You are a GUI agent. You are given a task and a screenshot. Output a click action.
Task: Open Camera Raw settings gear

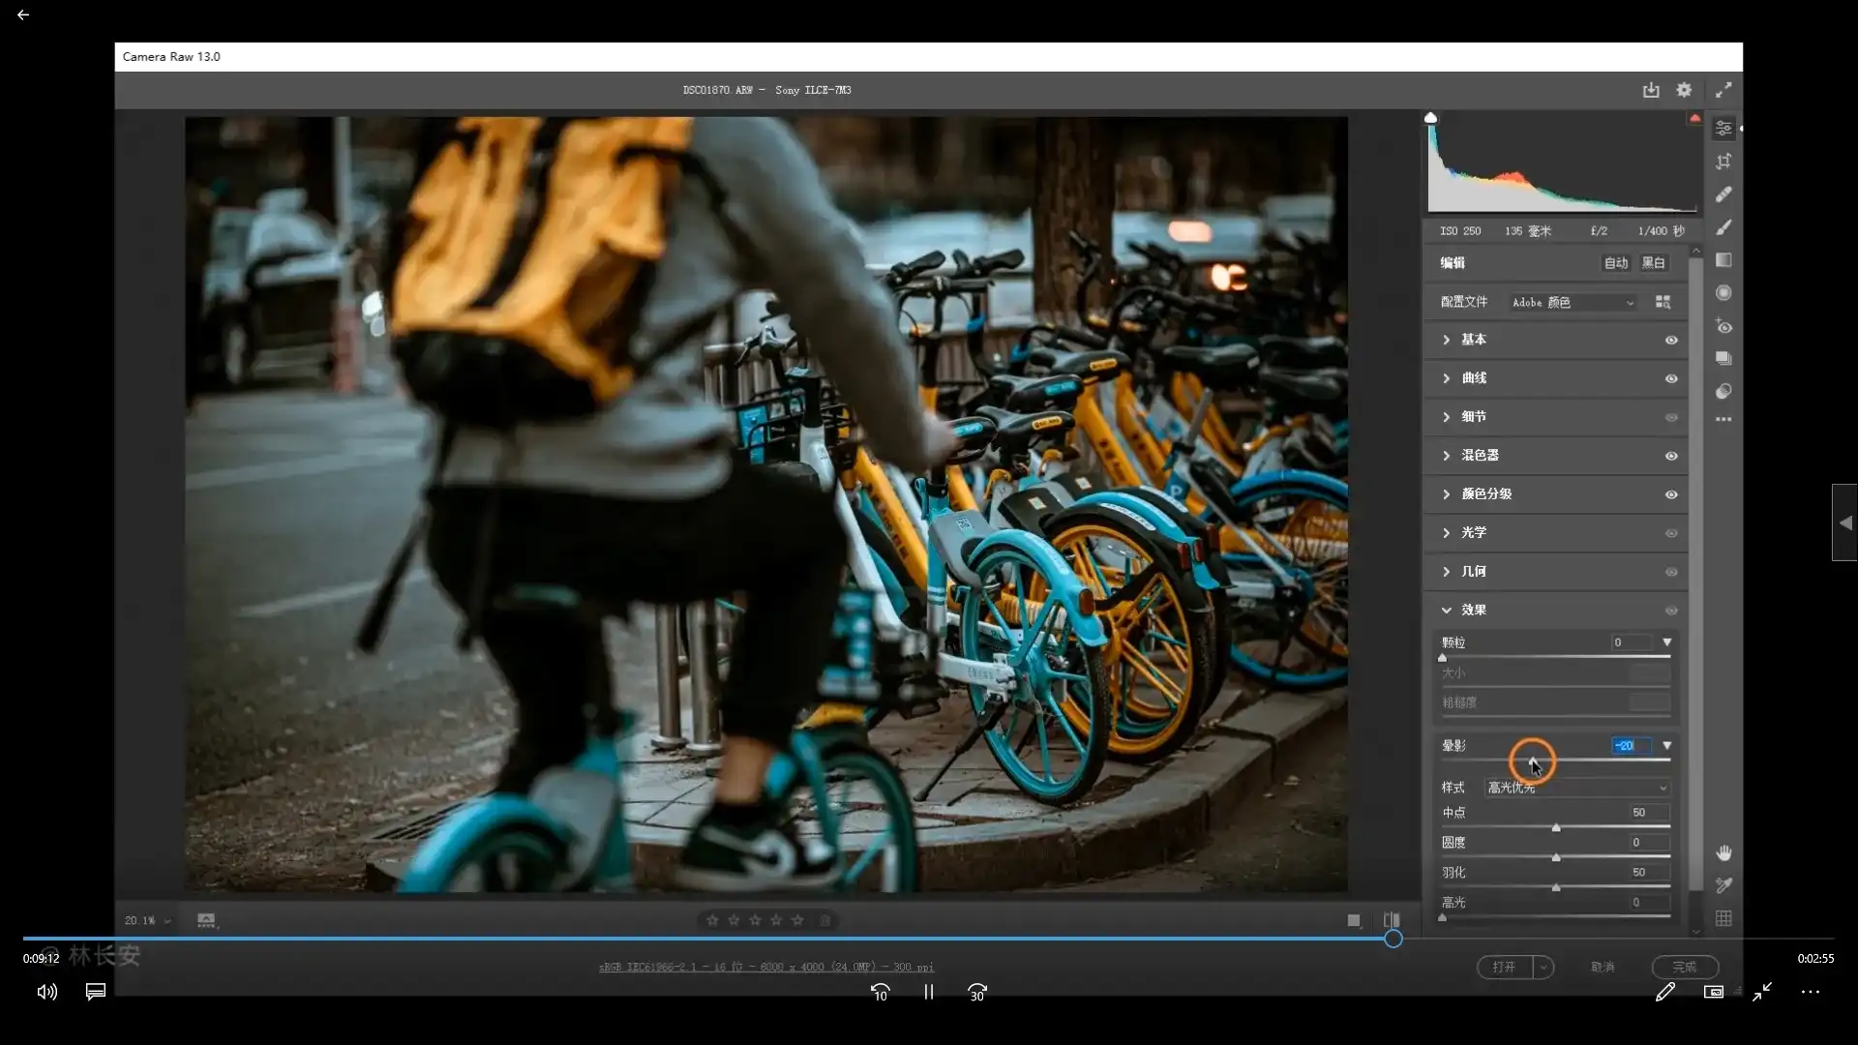pos(1684,90)
